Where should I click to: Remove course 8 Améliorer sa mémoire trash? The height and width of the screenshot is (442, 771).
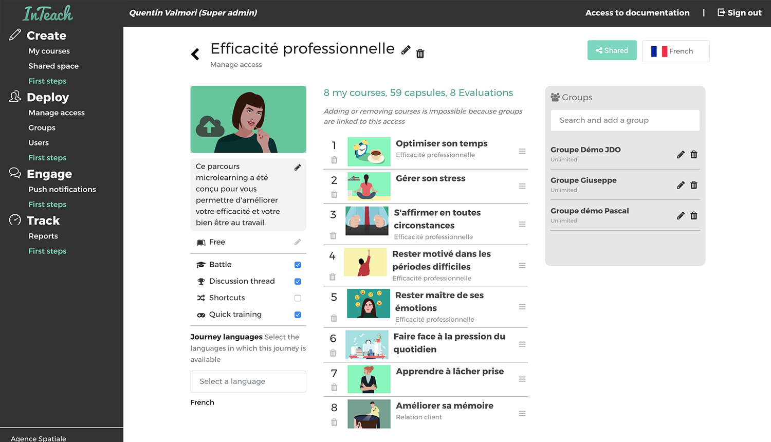[x=334, y=422]
